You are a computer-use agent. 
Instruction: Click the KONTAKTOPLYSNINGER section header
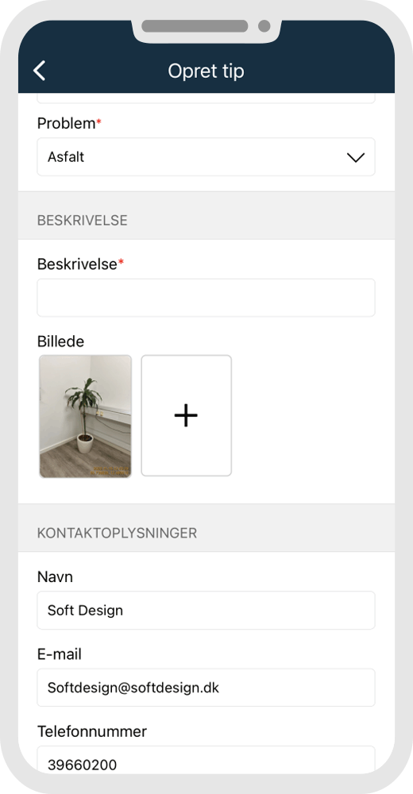117,533
